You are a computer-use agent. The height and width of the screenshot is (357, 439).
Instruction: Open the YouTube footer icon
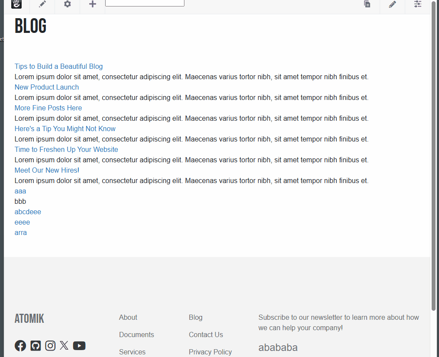click(79, 345)
